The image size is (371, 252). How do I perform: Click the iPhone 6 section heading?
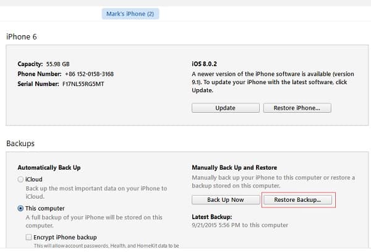pos(22,37)
